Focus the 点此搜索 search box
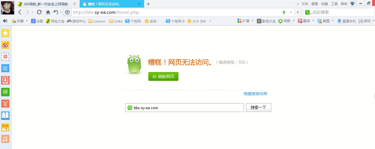This screenshot has width=375, height=149. [343, 12]
